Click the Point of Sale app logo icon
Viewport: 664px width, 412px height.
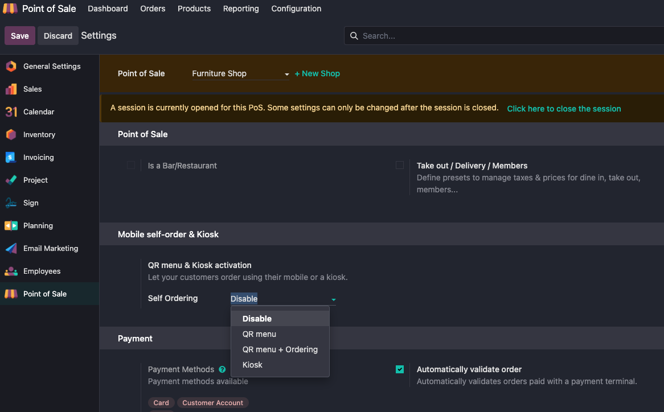click(x=10, y=9)
